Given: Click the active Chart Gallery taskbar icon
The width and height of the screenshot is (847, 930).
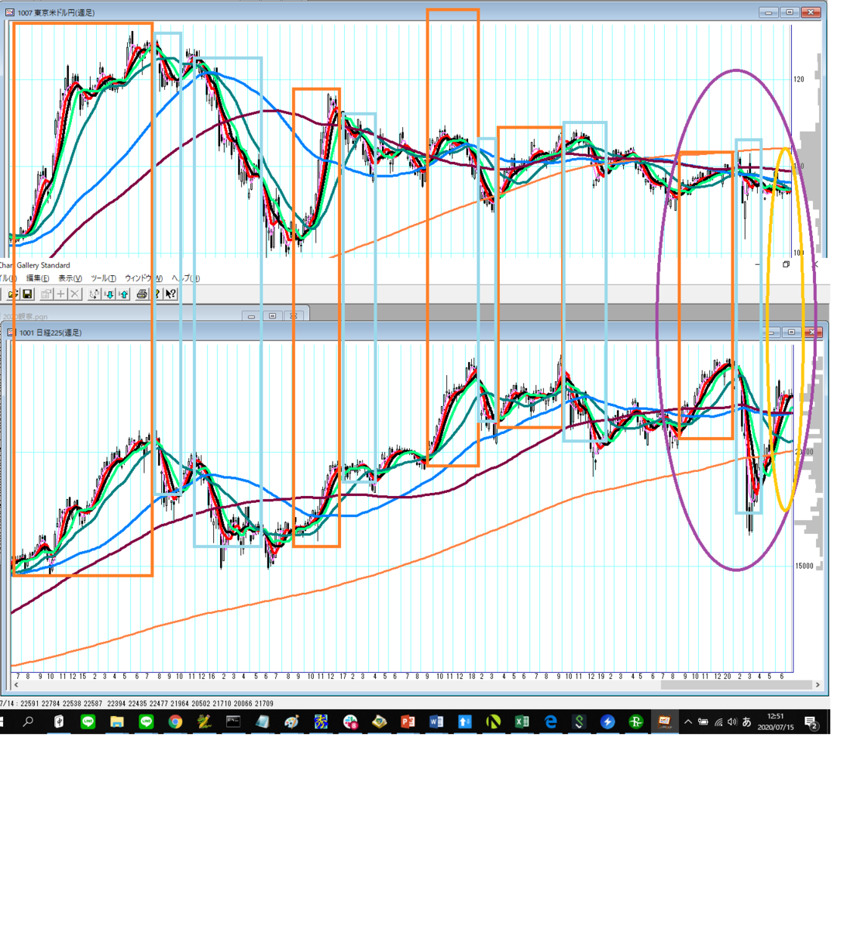Looking at the screenshot, I should 664,722.
